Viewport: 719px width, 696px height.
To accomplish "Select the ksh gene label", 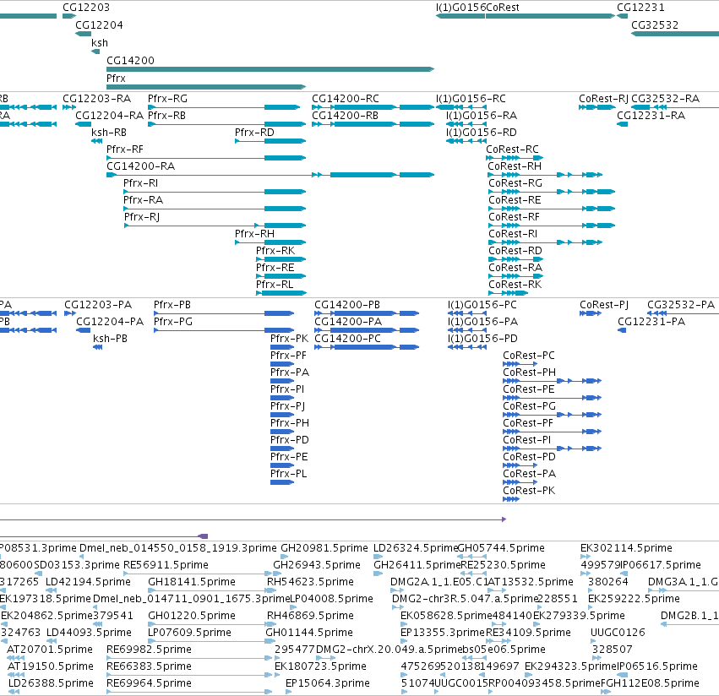I will [x=100, y=43].
